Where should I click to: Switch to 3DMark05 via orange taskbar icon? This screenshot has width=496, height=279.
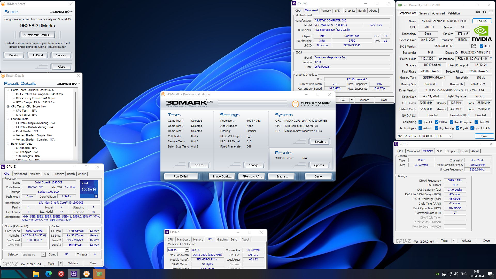coord(86,274)
